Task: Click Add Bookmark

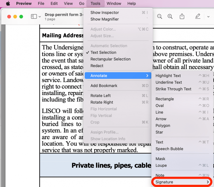Action: pos(104,86)
